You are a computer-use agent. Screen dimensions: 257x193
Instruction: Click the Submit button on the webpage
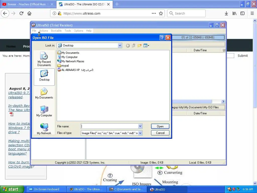point(243,56)
